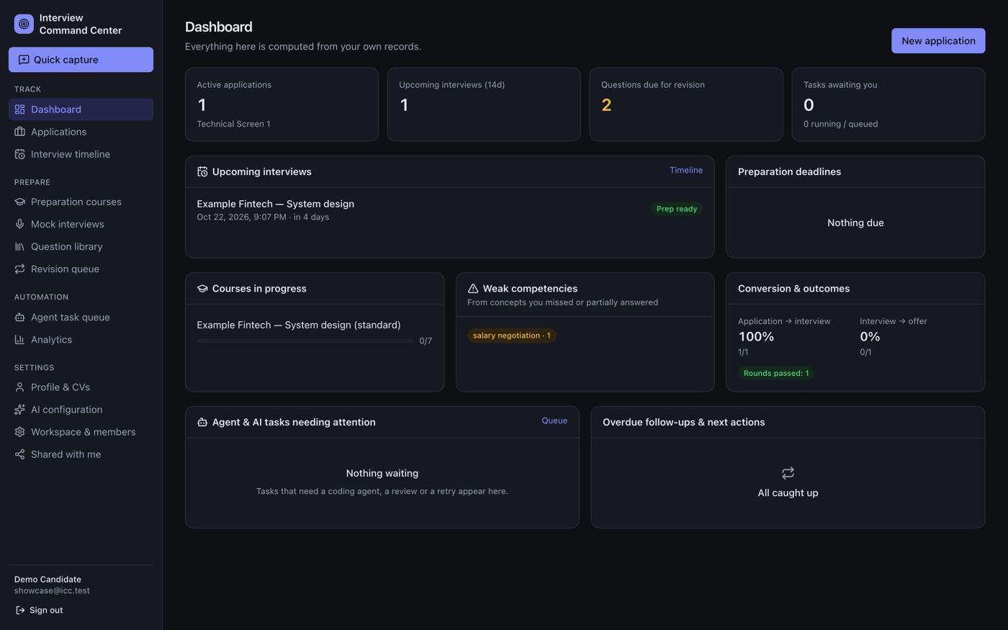The image size is (1008, 630).
Task: Click the Tasks awaiting you stat card
Action: [x=888, y=104]
